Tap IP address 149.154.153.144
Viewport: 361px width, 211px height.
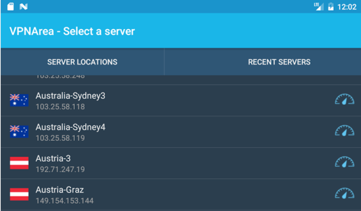(x=65, y=201)
